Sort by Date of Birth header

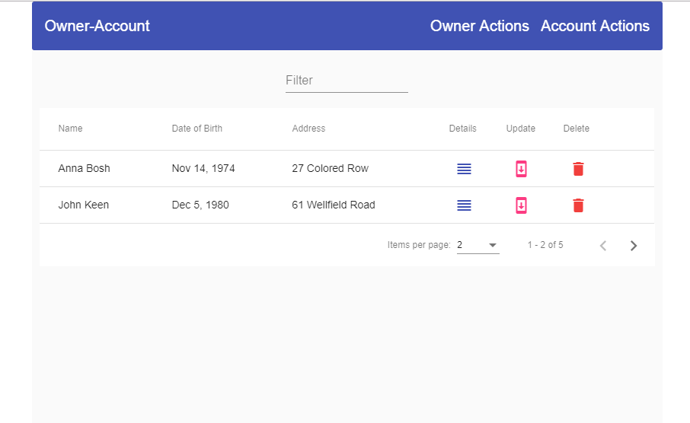point(197,129)
